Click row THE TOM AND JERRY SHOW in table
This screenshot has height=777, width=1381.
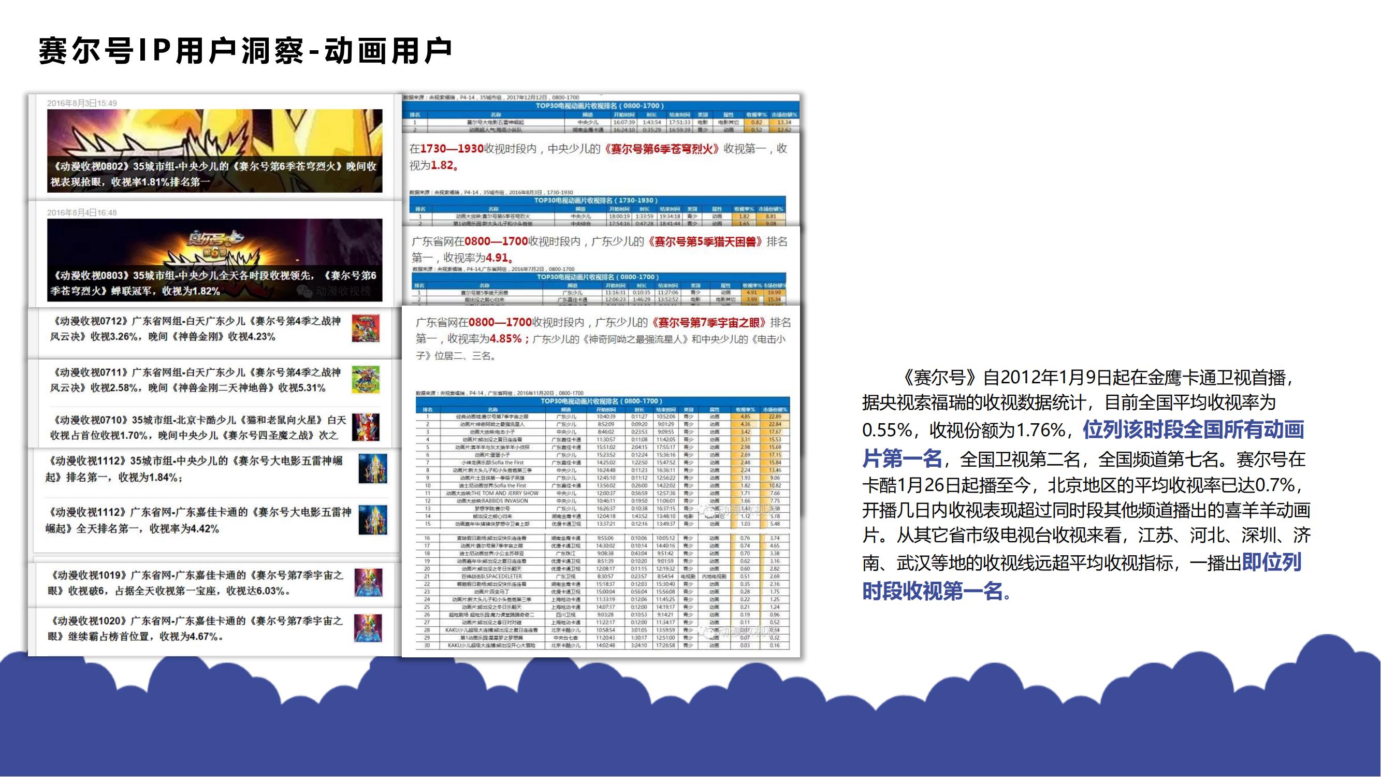[x=603, y=493]
